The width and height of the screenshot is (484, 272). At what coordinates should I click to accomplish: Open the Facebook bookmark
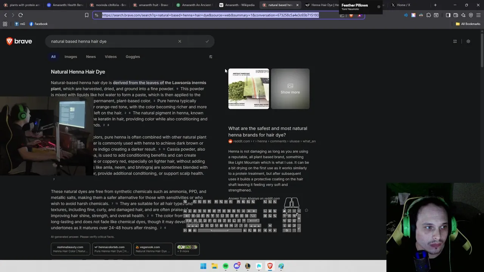pos(39,24)
